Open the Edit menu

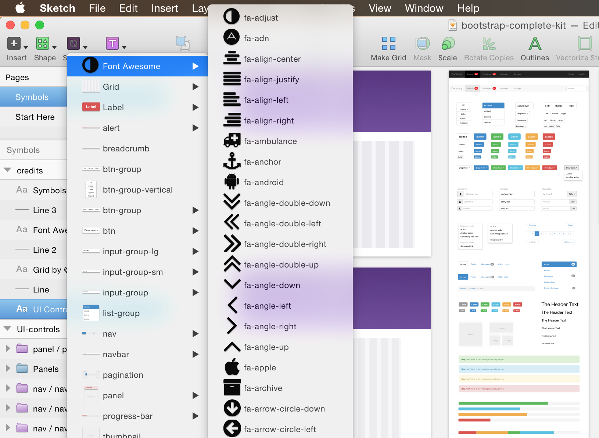[x=128, y=8]
